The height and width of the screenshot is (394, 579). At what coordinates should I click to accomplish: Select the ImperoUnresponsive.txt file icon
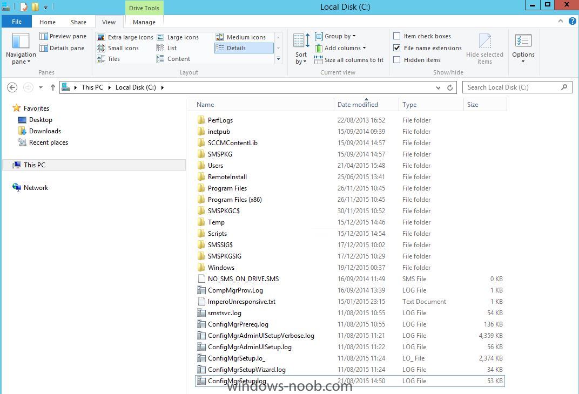(x=201, y=301)
